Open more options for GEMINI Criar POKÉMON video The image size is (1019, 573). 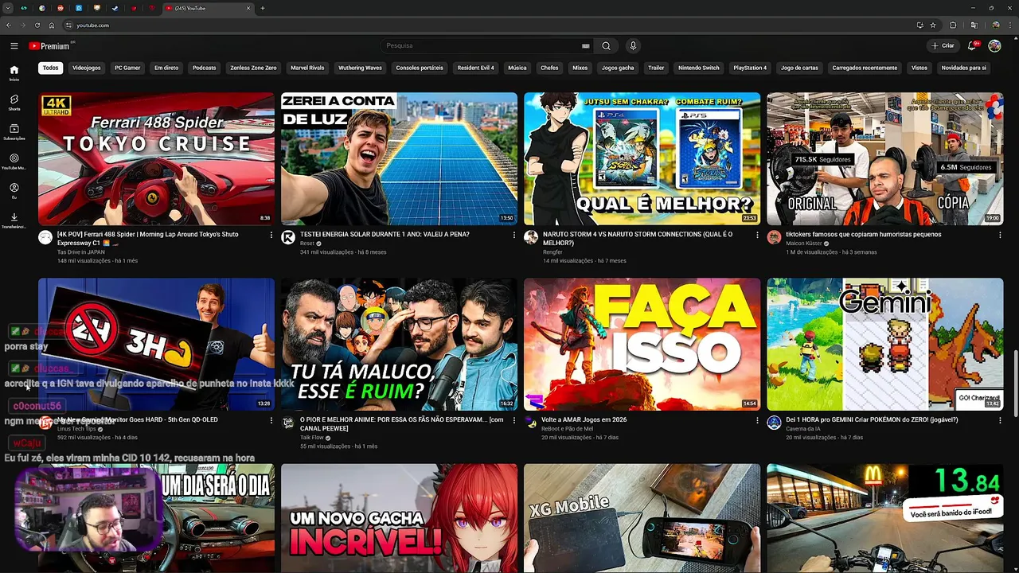click(1000, 420)
